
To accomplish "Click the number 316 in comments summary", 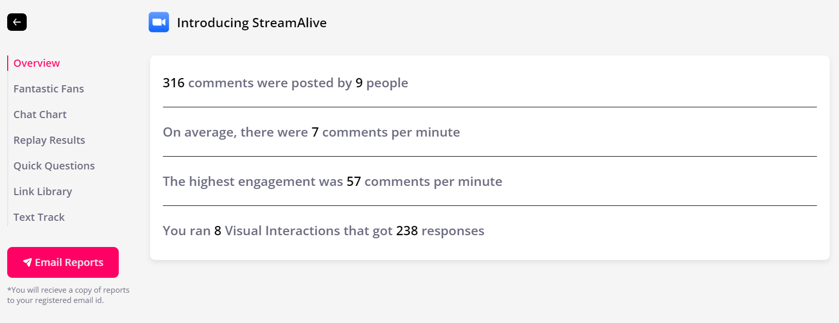I will pyautogui.click(x=174, y=83).
